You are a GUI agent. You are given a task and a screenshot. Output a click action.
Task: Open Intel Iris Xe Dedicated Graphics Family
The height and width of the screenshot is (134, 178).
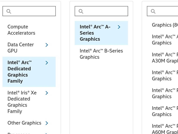(22, 102)
